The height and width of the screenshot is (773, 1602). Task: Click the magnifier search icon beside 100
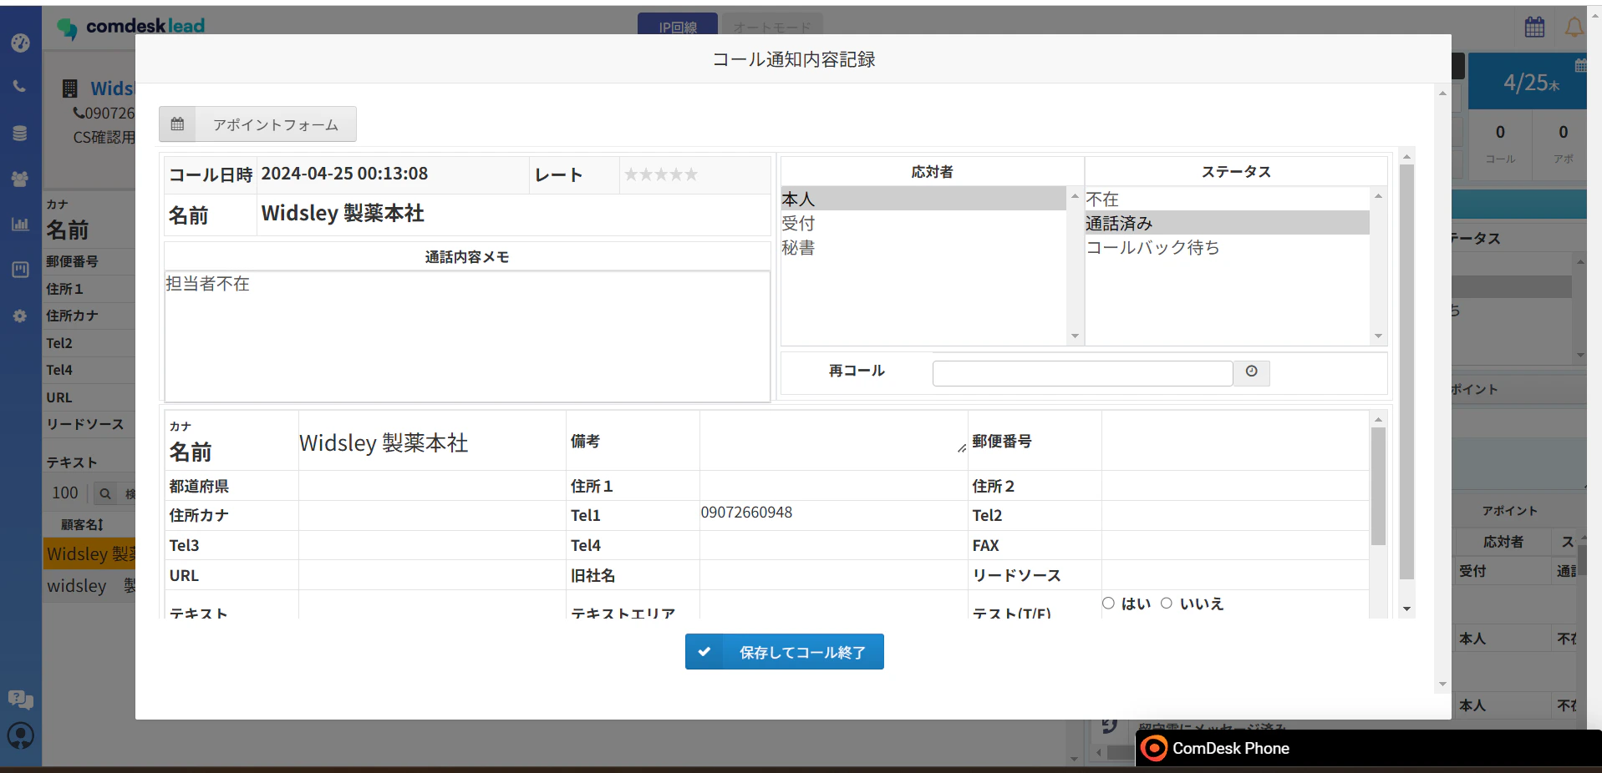tap(105, 493)
